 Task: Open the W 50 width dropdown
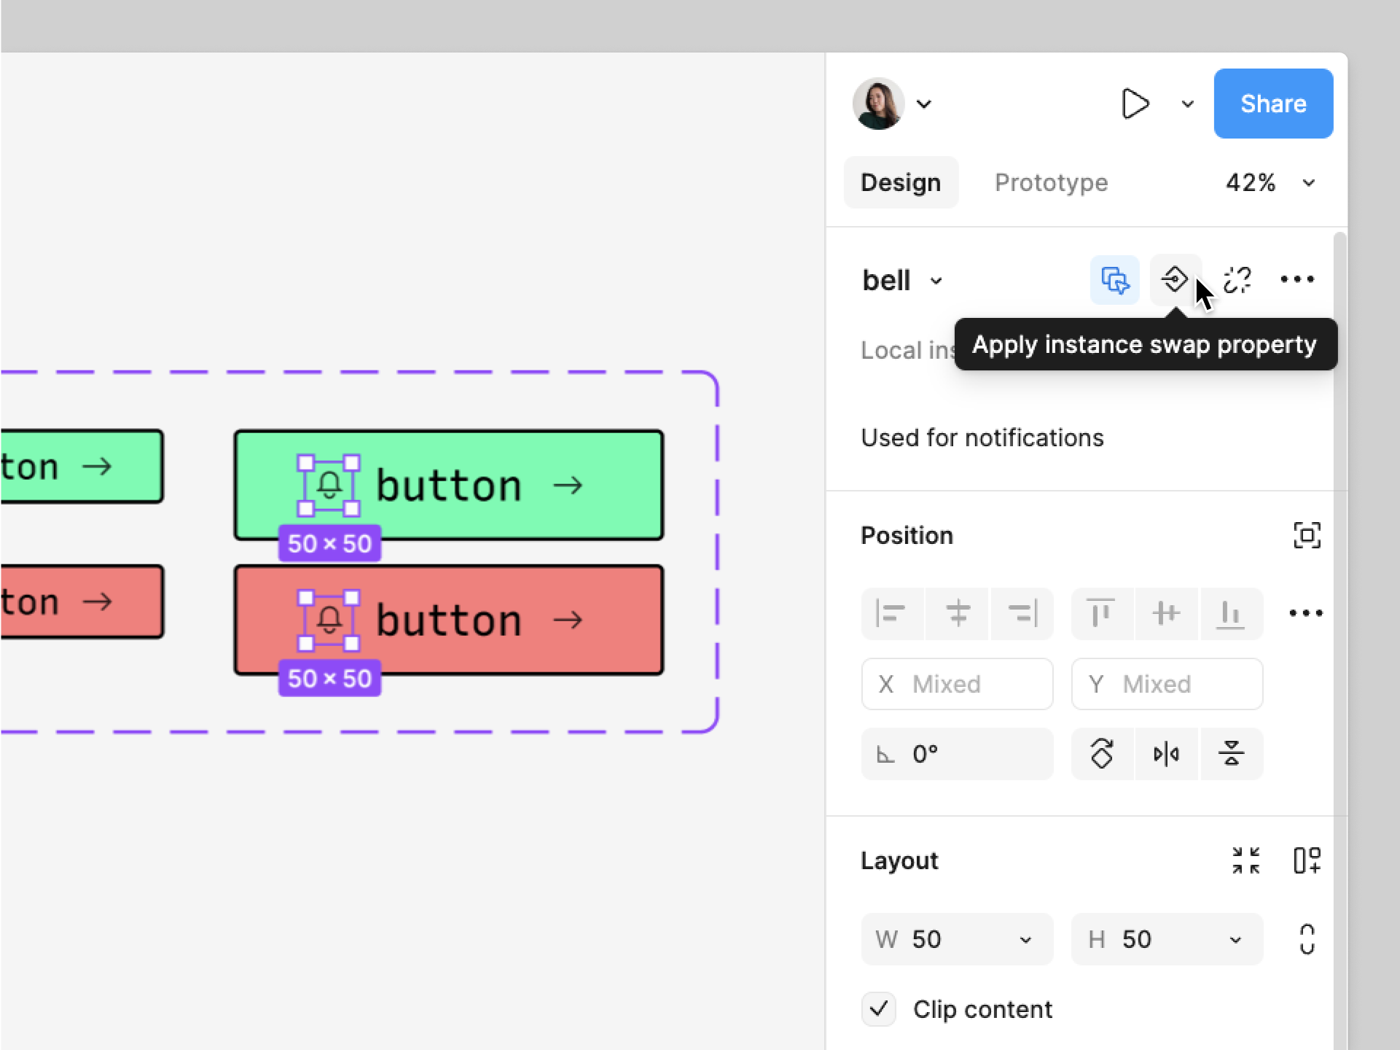coord(1027,939)
